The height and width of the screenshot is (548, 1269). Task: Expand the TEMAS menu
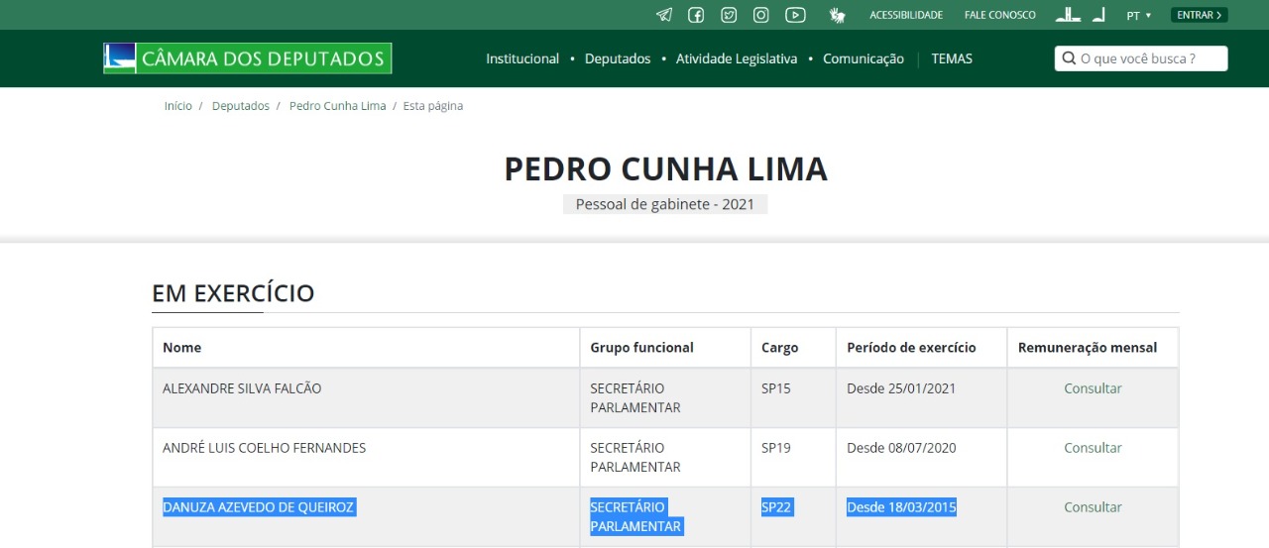(x=952, y=58)
